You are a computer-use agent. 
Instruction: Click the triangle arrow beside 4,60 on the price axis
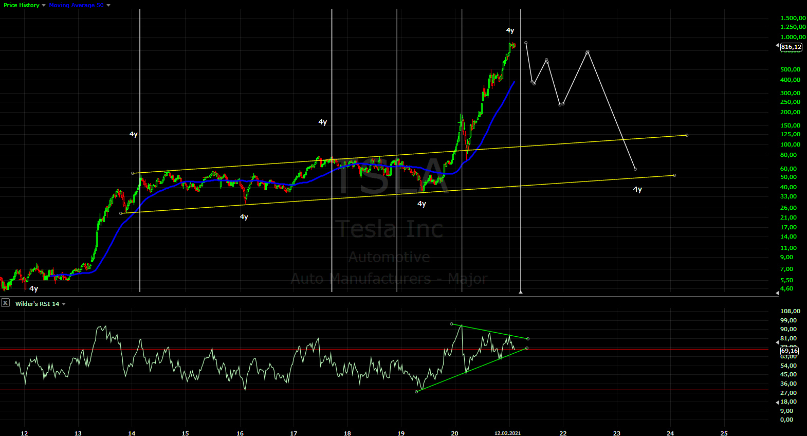click(x=777, y=293)
